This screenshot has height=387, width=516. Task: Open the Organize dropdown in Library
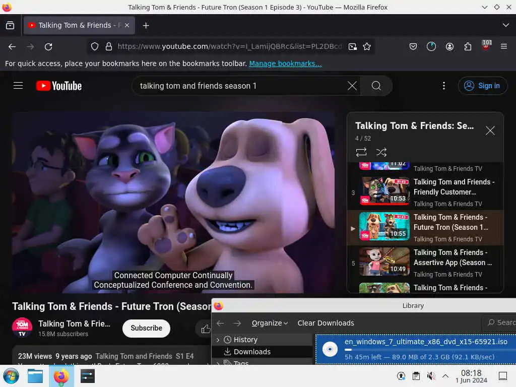pyautogui.click(x=270, y=323)
